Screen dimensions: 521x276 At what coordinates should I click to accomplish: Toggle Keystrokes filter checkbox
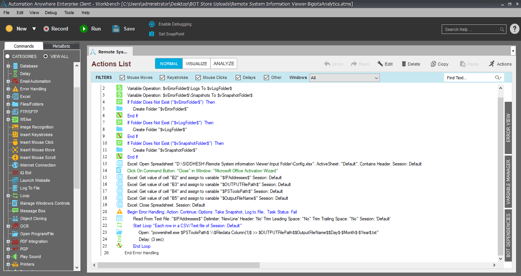pyautogui.click(x=162, y=77)
